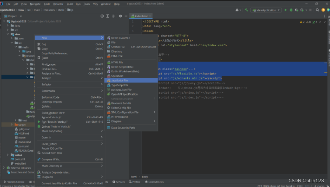This screenshot has height=187, width=330.
Task: Go to next highlighted error arrow
Action: coord(325,22)
